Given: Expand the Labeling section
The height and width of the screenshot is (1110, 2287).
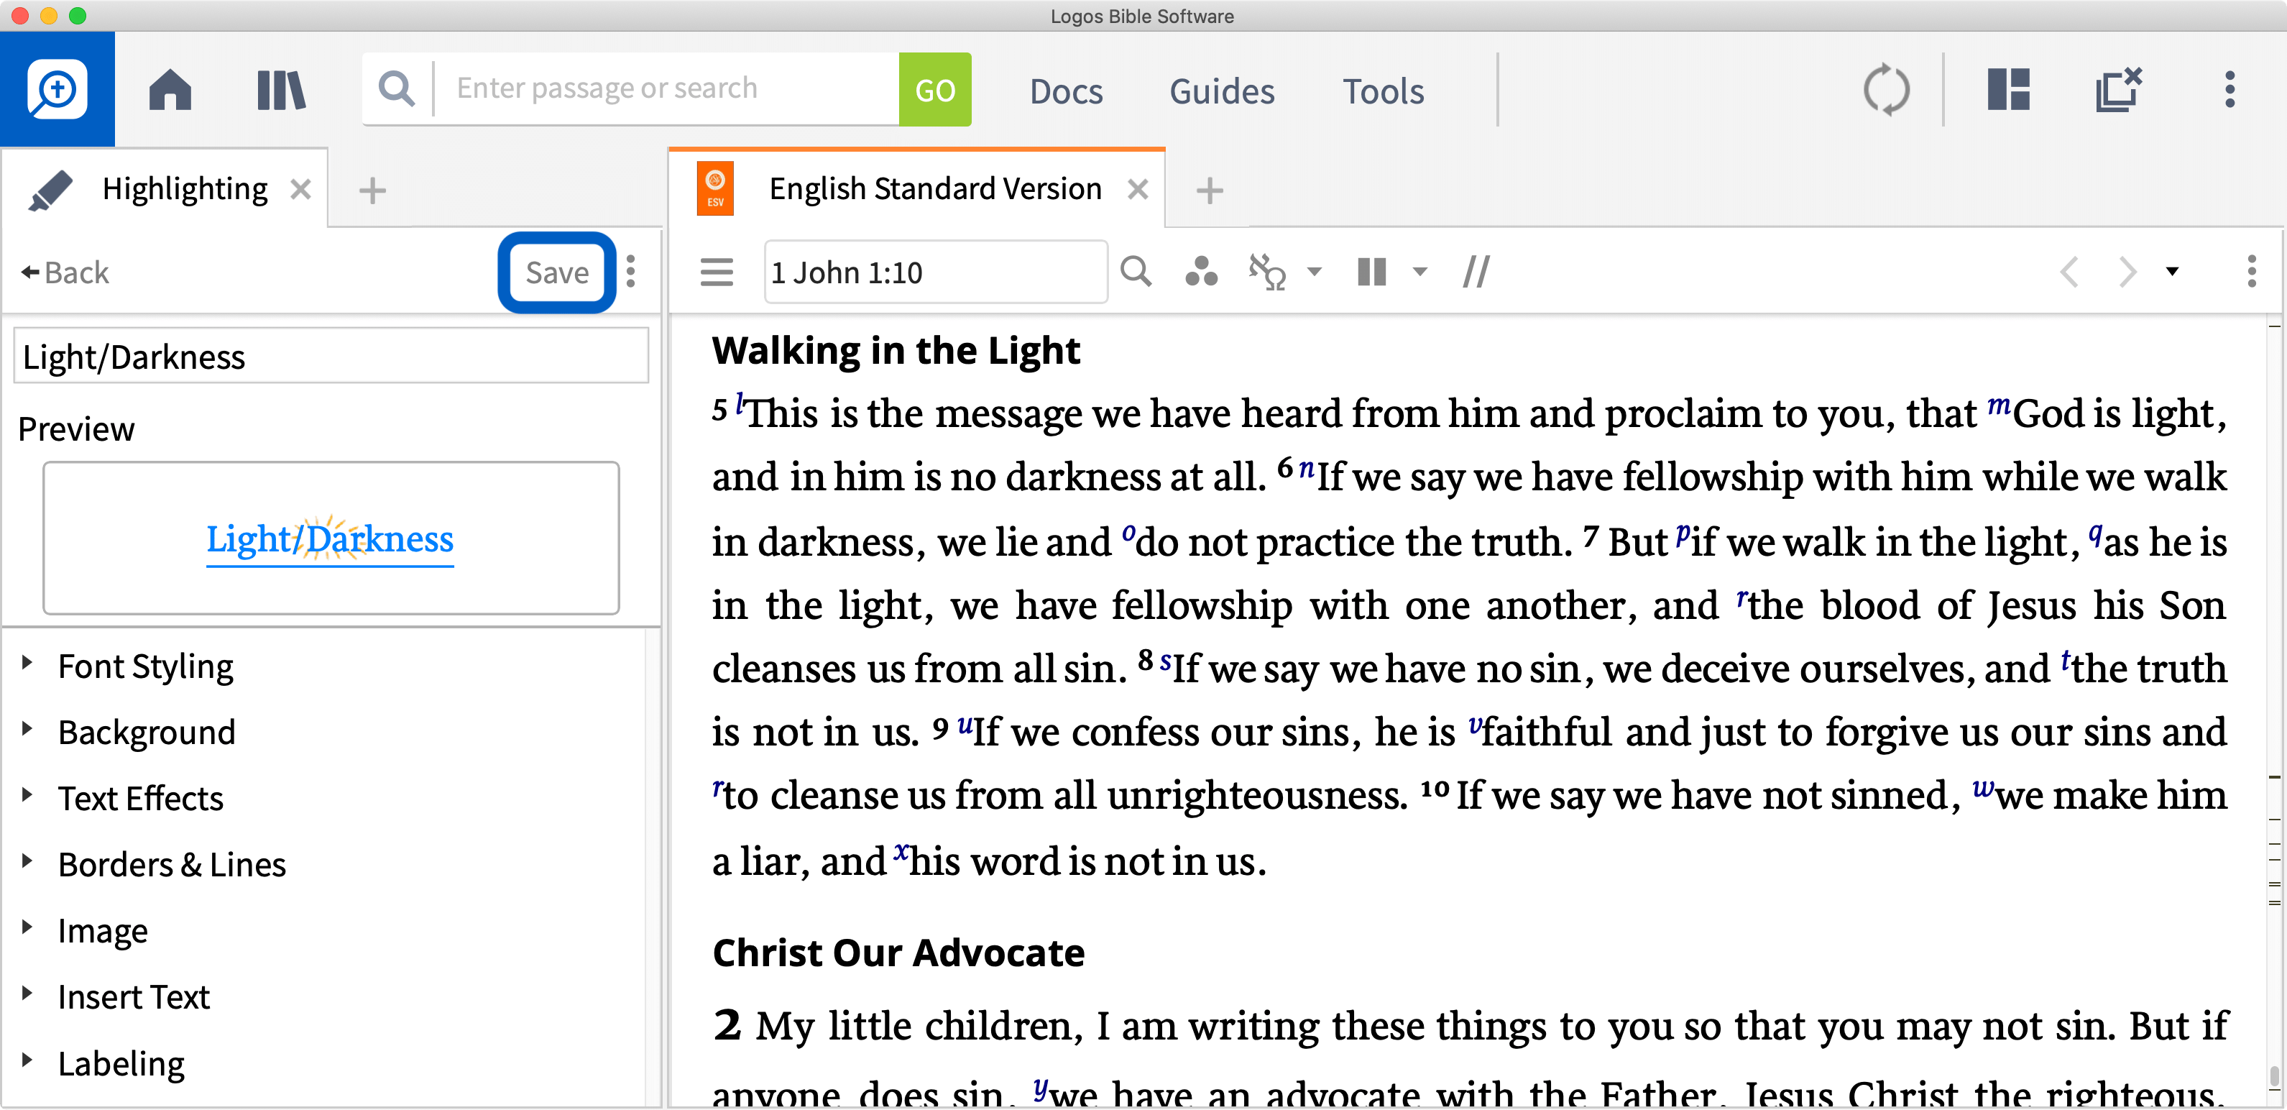Looking at the screenshot, I should 27,1061.
